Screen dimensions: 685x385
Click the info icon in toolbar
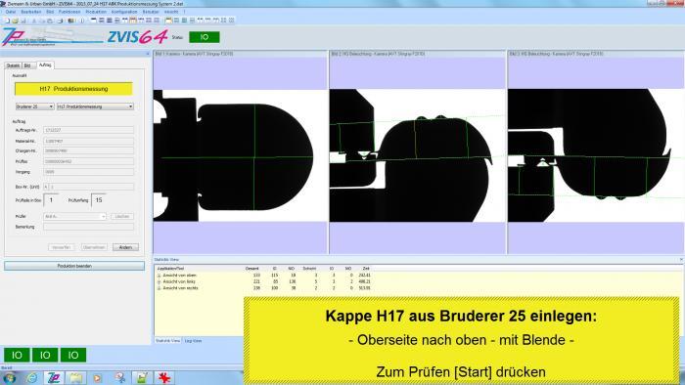[81, 21]
